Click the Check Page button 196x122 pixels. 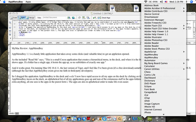click(x=104, y=18)
